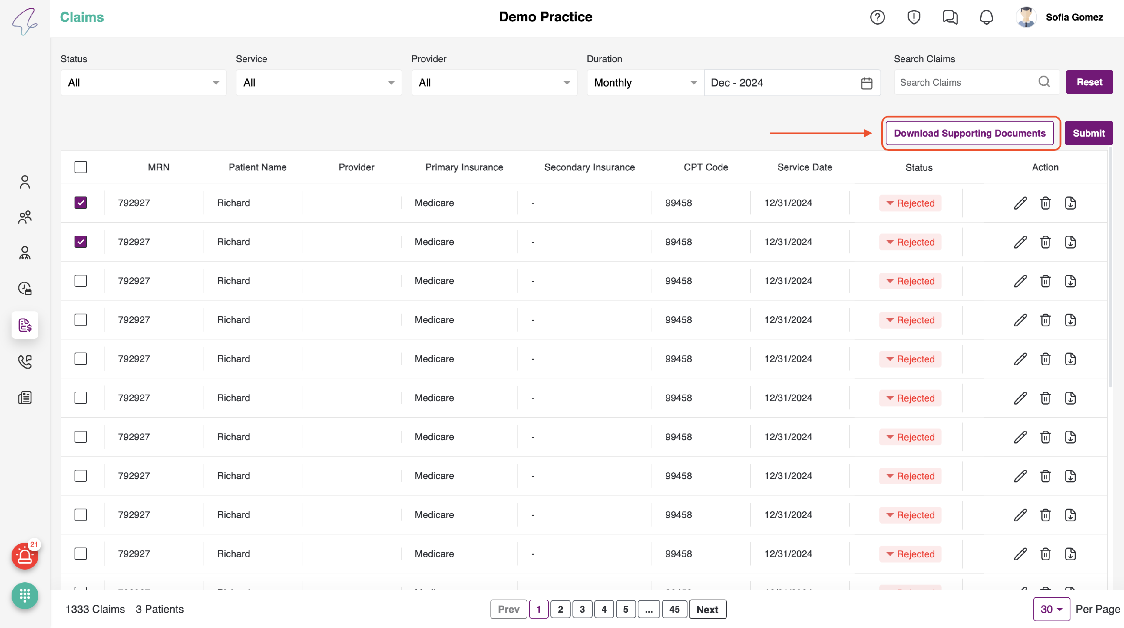Open the chat messages icon
The image size is (1124, 628).
pyautogui.click(x=949, y=17)
